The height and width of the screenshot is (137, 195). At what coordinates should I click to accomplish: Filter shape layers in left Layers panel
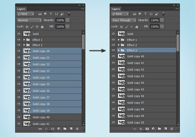click(56, 14)
